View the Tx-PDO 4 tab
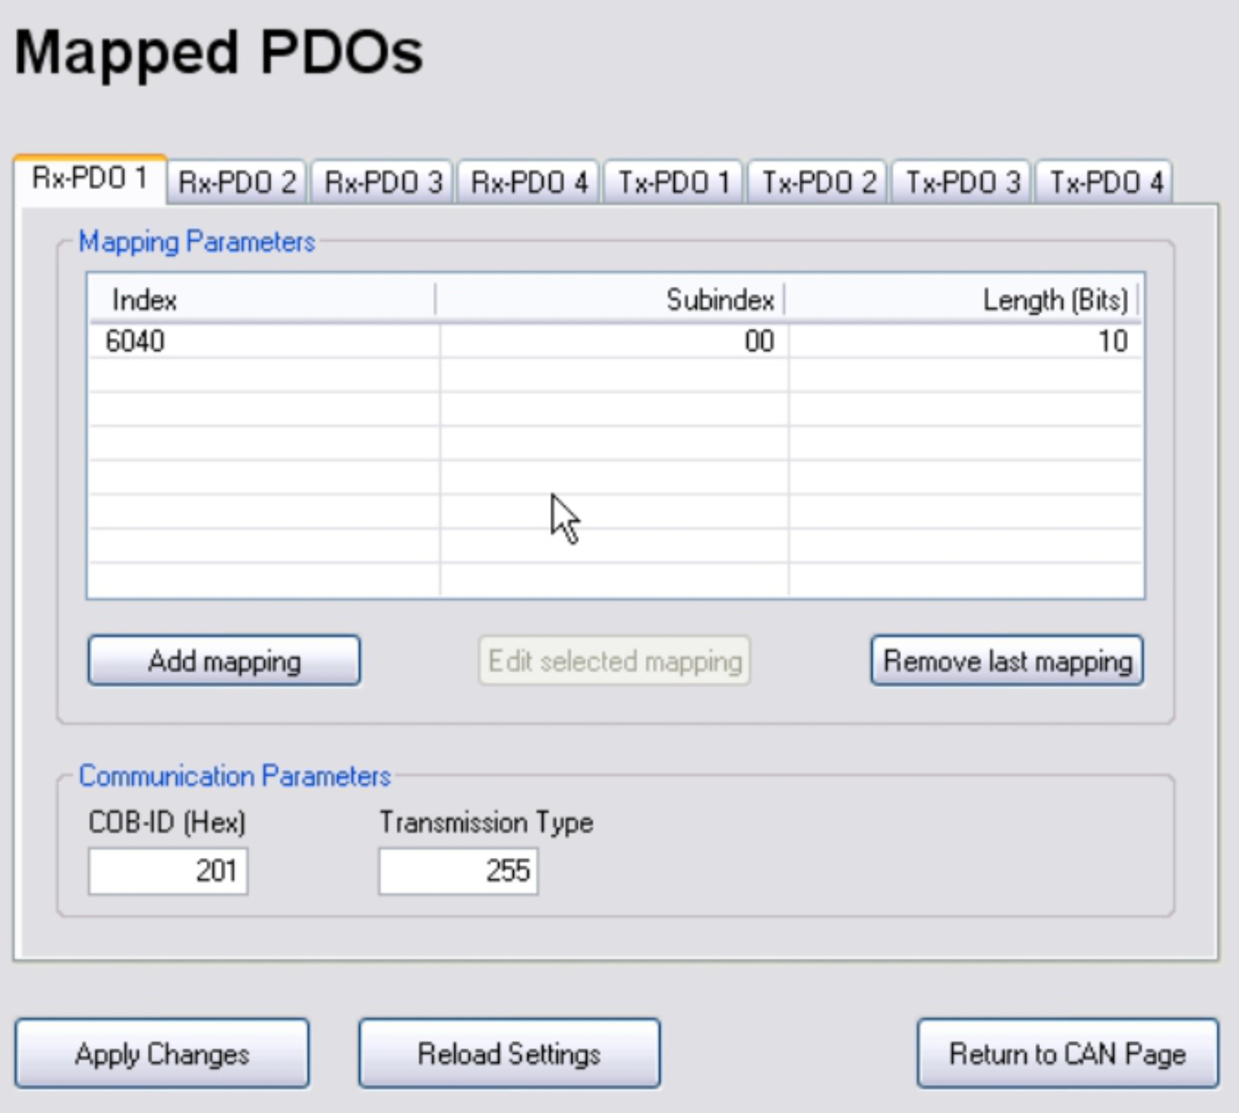 tap(1105, 183)
